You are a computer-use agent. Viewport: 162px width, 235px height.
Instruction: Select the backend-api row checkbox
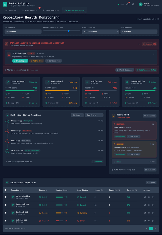point(6,213)
